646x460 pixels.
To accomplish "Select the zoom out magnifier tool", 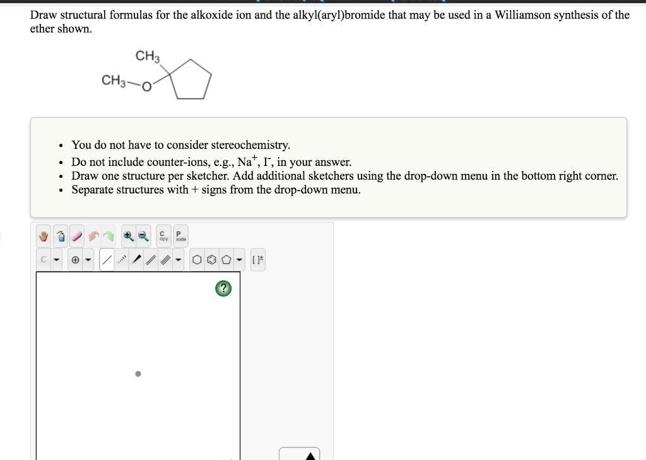I will coord(142,235).
